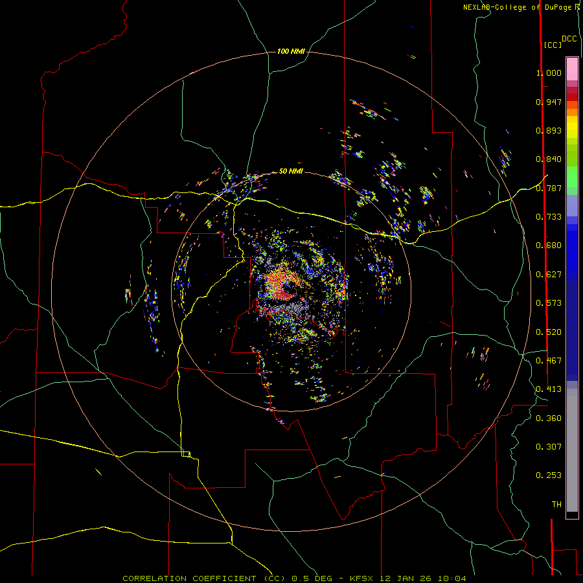Click the 0.360 scale value
583x583 pixels.
pos(549,418)
